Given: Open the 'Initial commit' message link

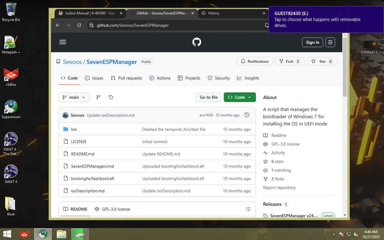Looking at the screenshot, I should point(155,142).
